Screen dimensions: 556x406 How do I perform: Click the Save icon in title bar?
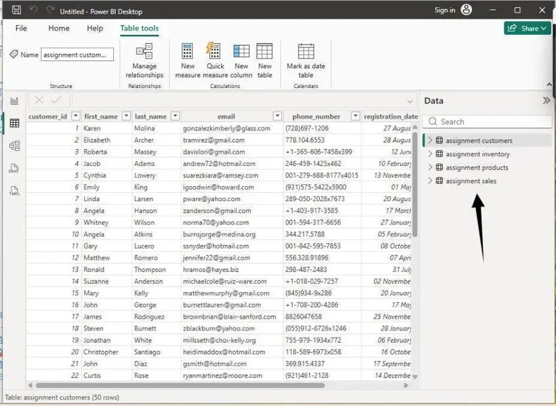click(16, 10)
